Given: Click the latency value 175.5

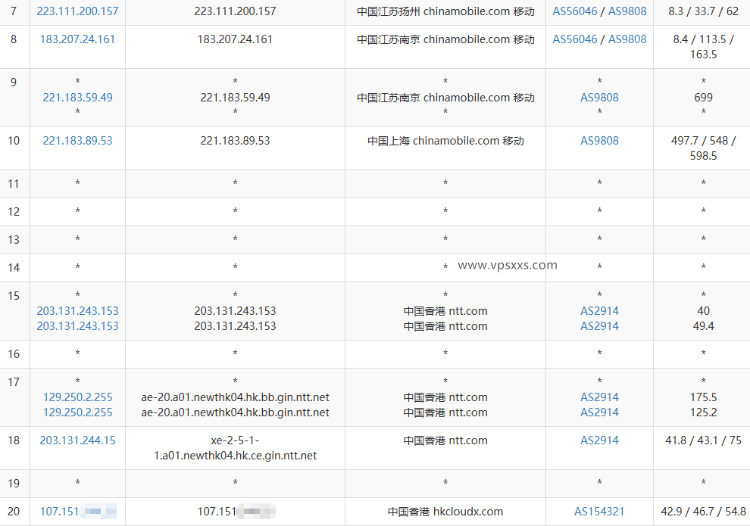Looking at the screenshot, I should click(703, 397).
